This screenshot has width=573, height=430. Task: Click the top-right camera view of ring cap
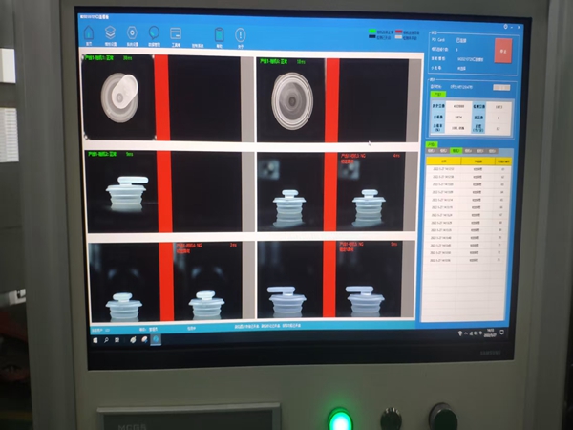click(x=291, y=97)
